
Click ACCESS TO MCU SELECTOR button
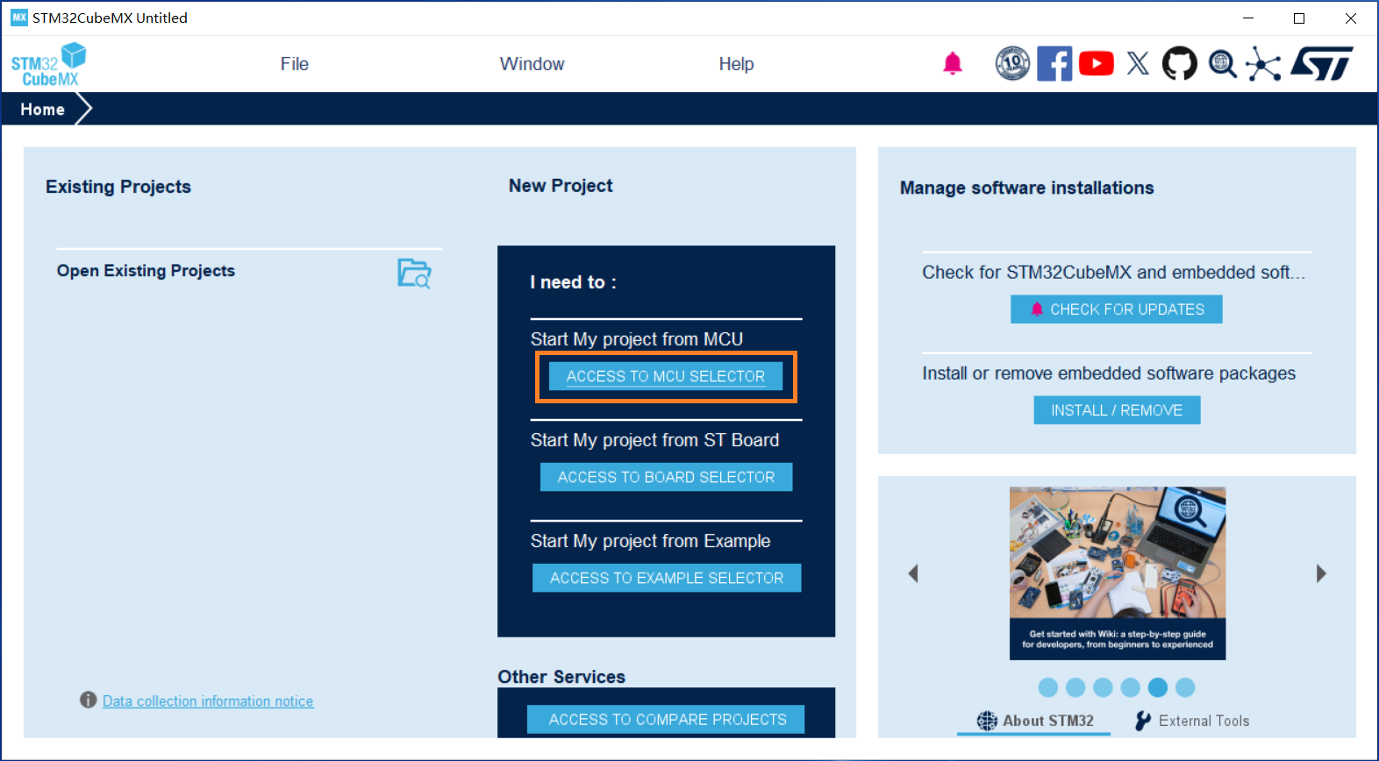666,376
